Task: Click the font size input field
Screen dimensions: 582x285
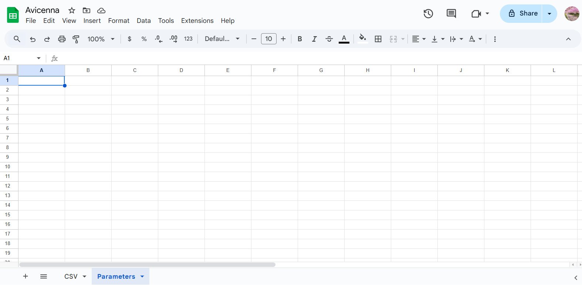Action: pyautogui.click(x=268, y=39)
